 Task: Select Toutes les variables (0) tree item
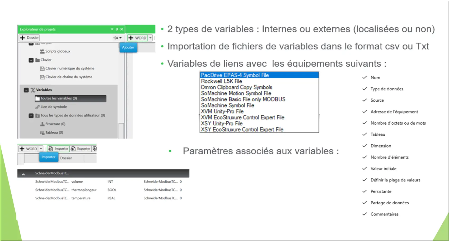pyautogui.click(x=70, y=99)
